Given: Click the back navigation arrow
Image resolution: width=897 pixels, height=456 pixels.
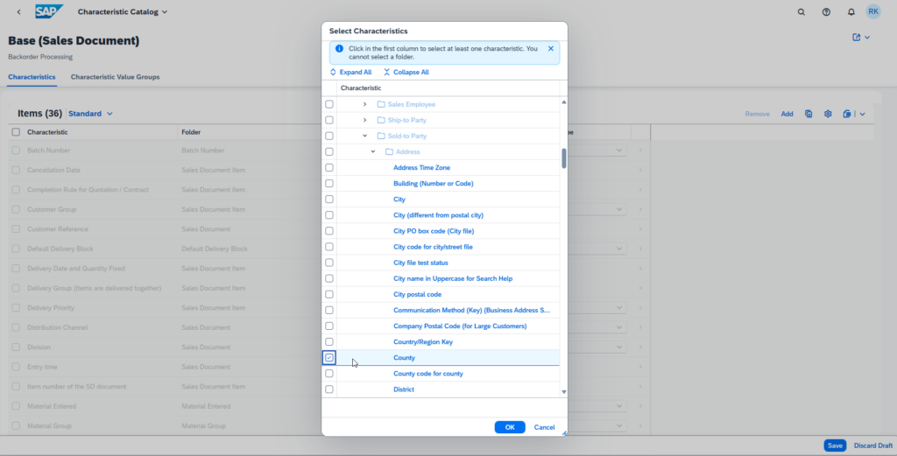Looking at the screenshot, I should (x=19, y=12).
